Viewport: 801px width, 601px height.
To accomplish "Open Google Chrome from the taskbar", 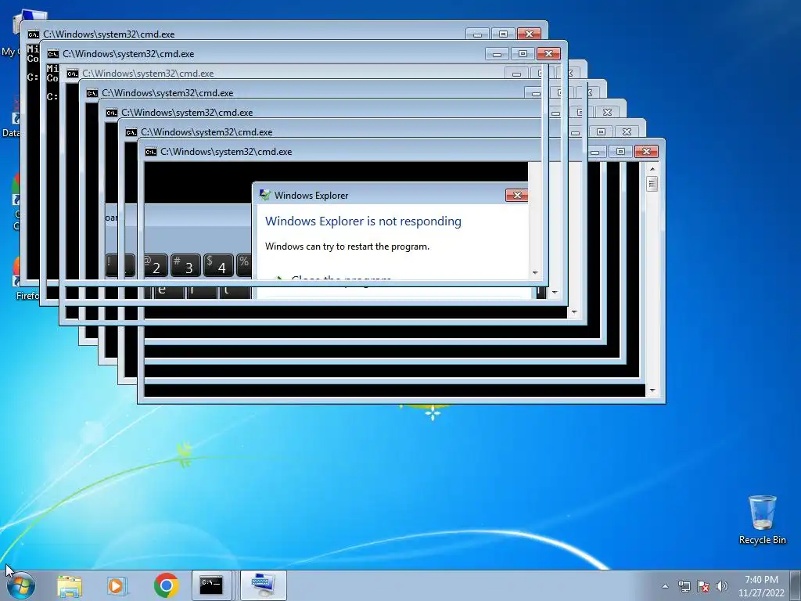I will tap(166, 585).
